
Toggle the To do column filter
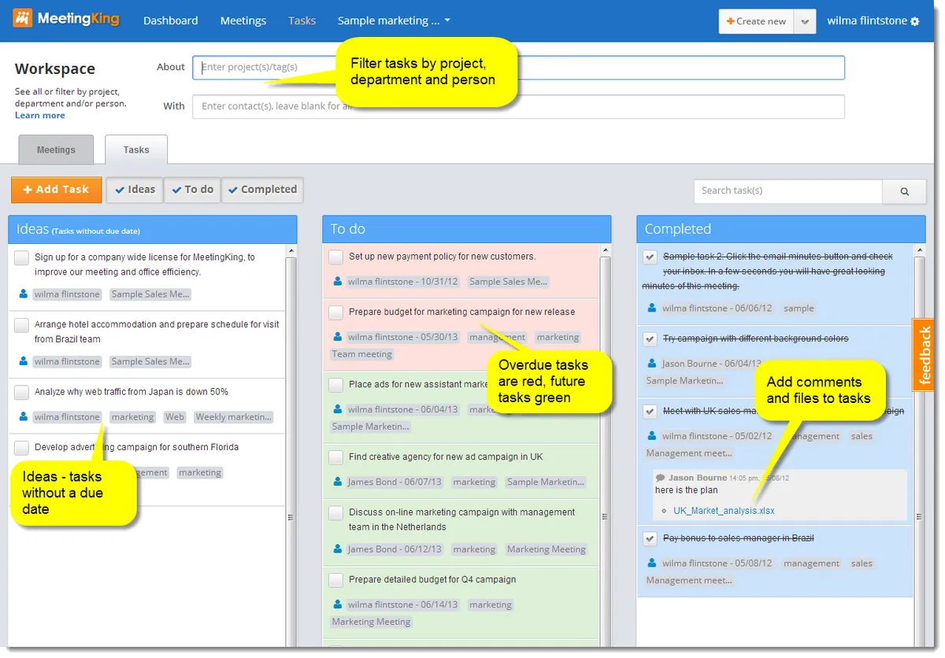pyautogui.click(x=192, y=190)
